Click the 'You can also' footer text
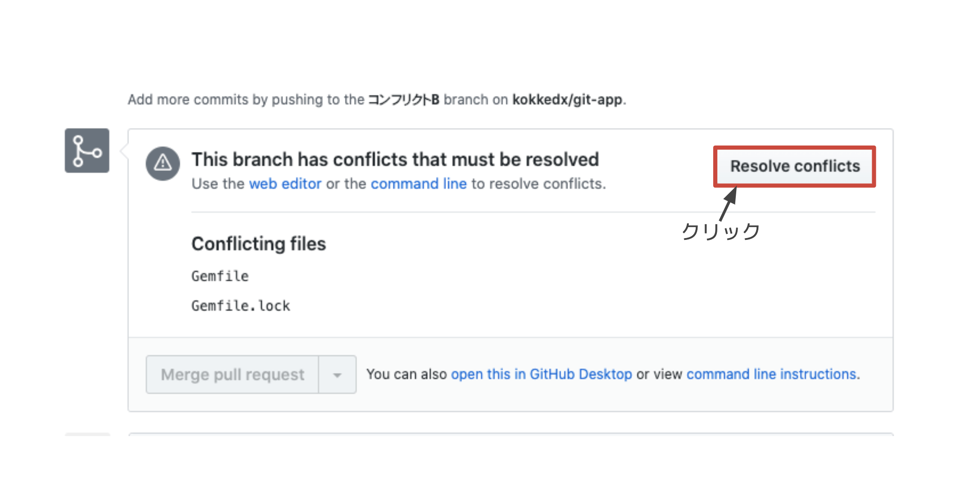The width and height of the screenshot is (962, 501). [406, 374]
